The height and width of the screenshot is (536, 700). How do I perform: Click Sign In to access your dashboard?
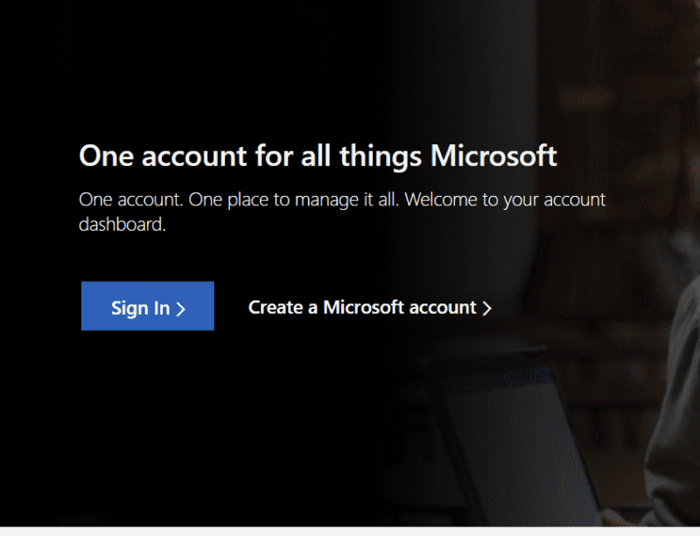pyautogui.click(x=147, y=307)
